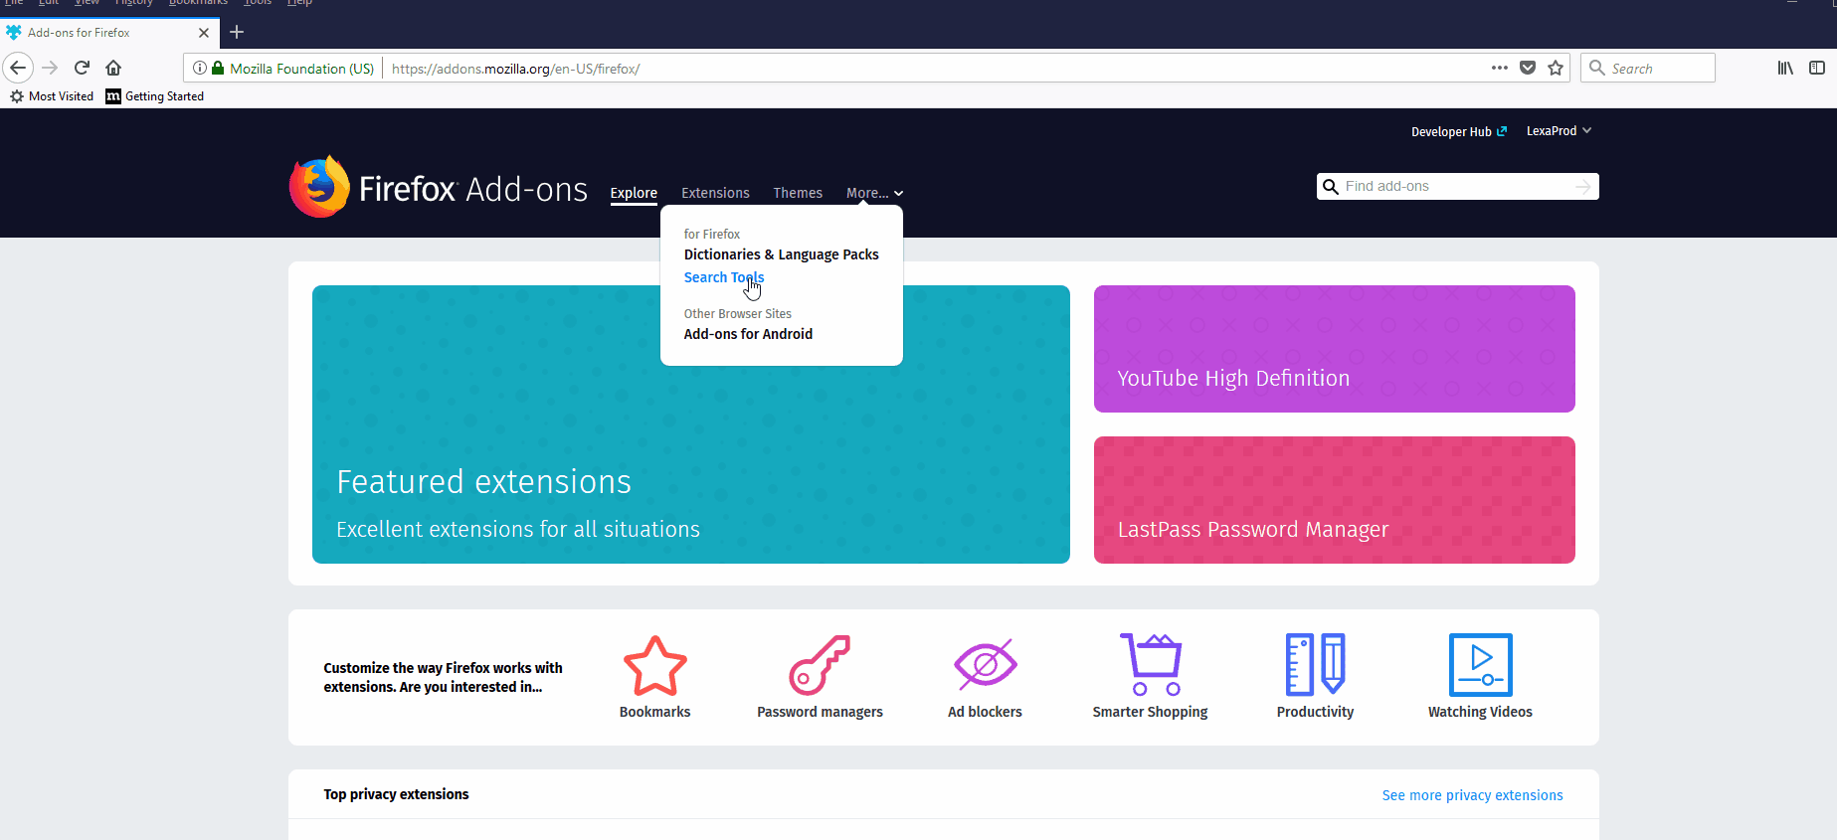Close the Add-ons for Firefox tab
Viewport: 1837px width, 840px height.
coord(204,33)
